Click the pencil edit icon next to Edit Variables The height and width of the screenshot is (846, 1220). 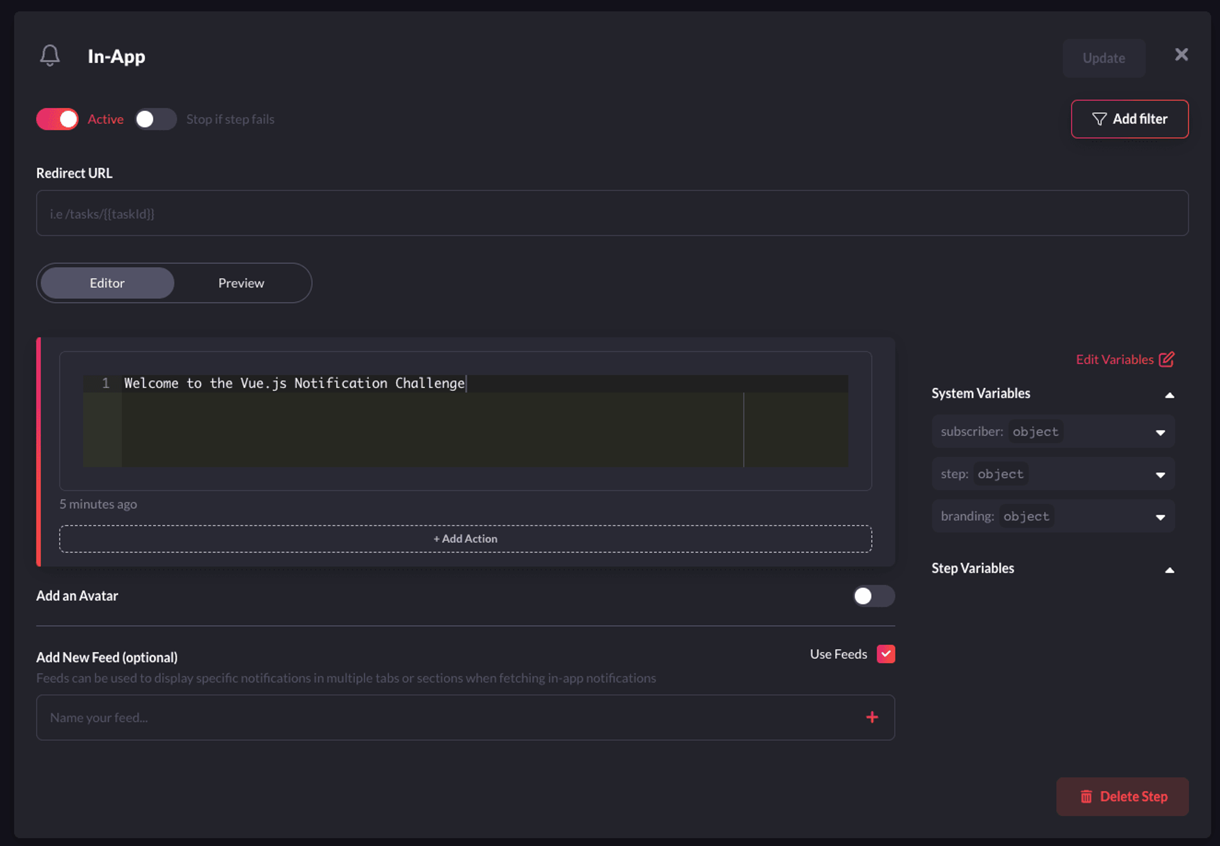pyautogui.click(x=1166, y=359)
